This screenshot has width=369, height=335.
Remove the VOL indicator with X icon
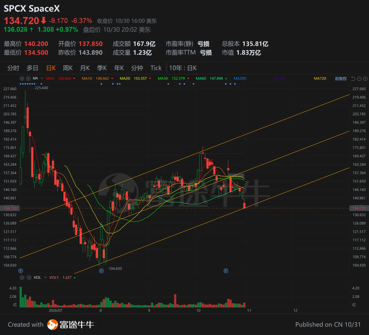pos(29,278)
